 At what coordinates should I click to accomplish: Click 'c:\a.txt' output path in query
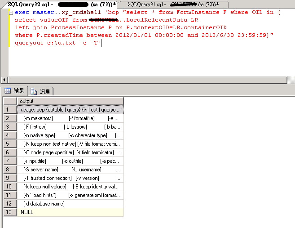pyautogui.click(x=61, y=43)
